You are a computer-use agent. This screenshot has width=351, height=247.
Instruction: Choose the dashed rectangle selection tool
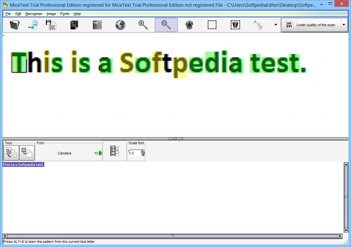pos(212,25)
